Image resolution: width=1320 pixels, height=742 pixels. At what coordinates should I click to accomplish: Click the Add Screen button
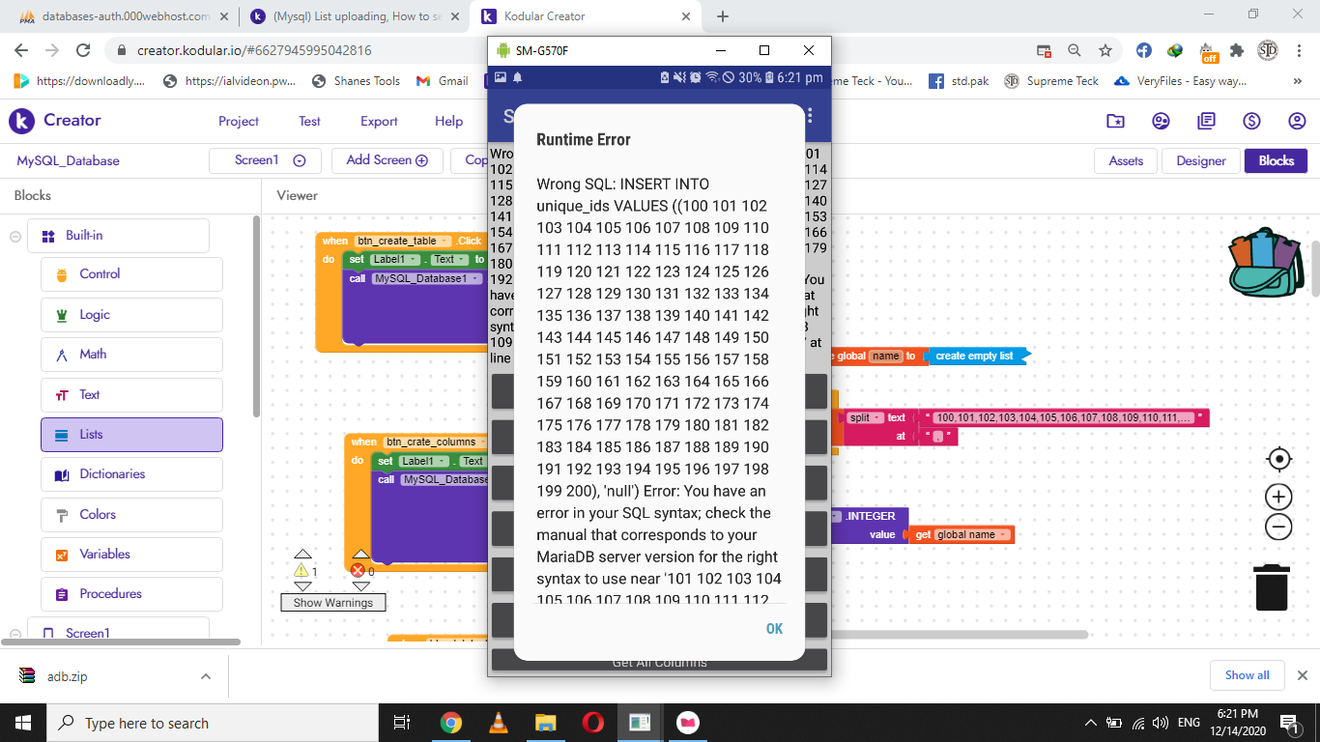point(387,160)
